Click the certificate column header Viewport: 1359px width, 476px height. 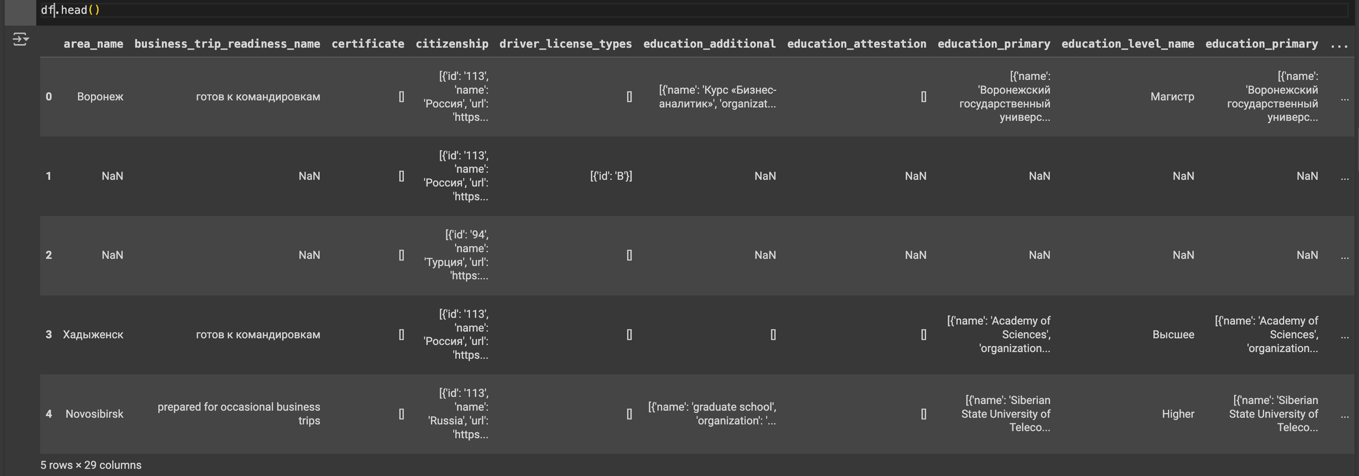click(x=368, y=44)
